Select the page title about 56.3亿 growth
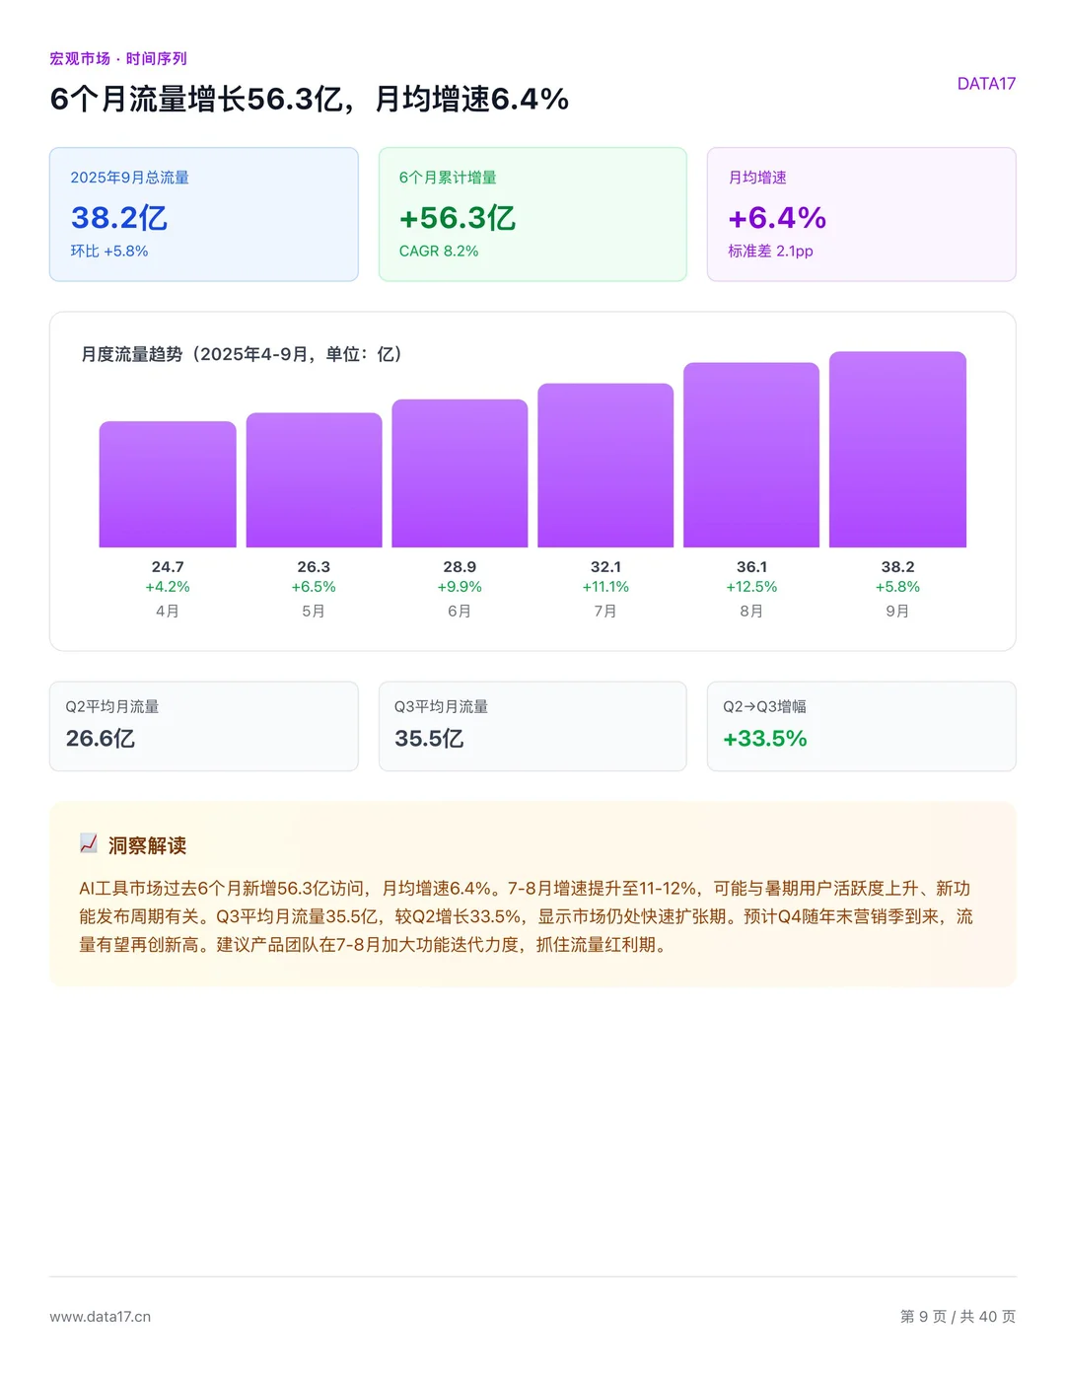This screenshot has width=1065, height=1375. pos(309,99)
